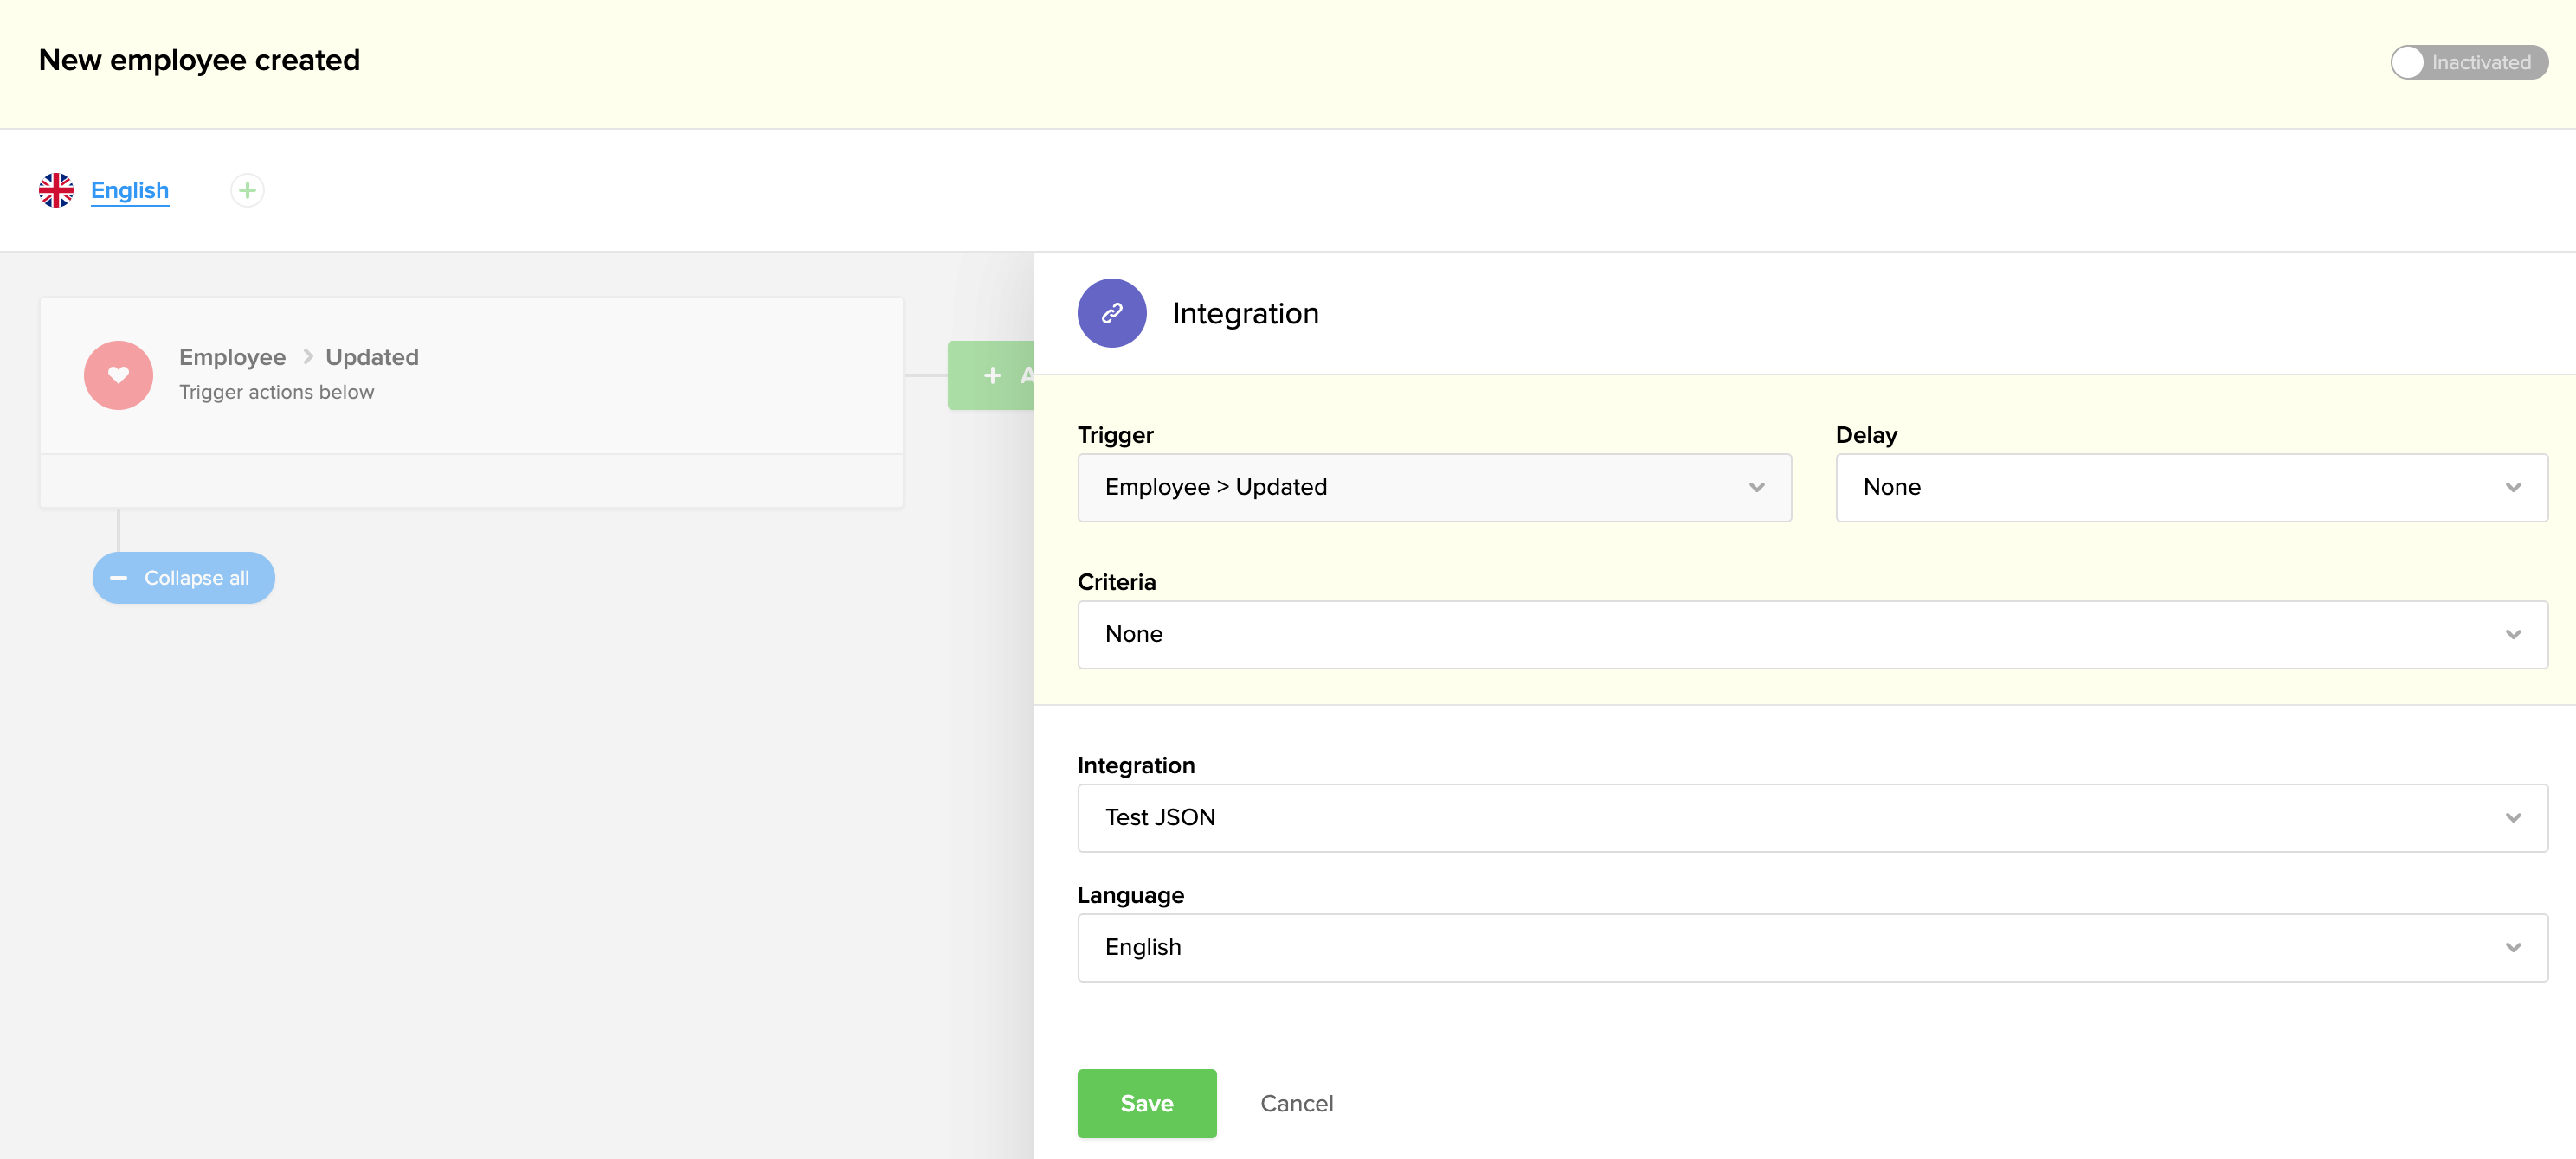Viewport: 2576px width, 1159px height.
Task: Open the Integration Test JSON dropdown
Action: (1811, 817)
